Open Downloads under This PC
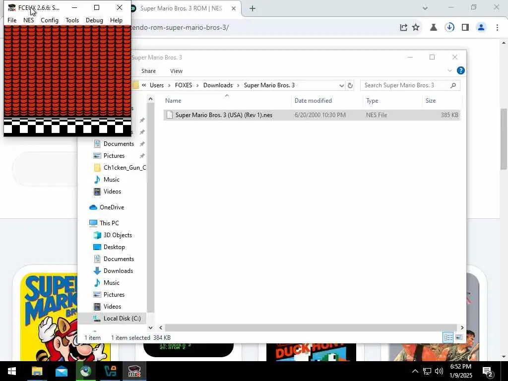Viewport: 508px width, 381px height. (x=118, y=271)
